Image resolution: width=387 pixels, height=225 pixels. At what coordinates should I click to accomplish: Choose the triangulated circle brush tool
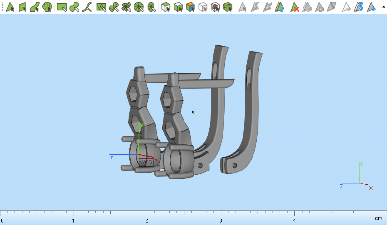tap(138, 7)
